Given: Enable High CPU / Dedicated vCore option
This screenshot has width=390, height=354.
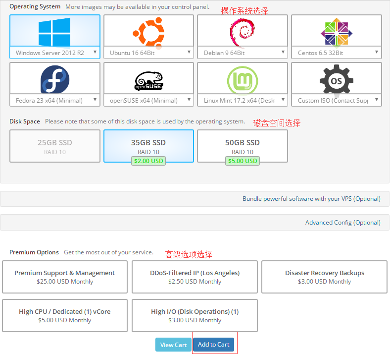Looking at the screenshot, I should click(x=65, y=315).
